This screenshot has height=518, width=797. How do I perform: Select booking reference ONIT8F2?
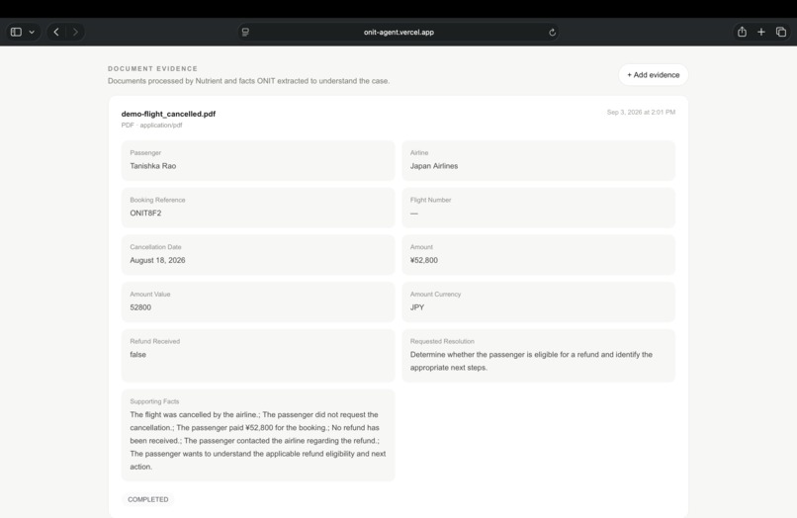pyautogui.click(x=145, y=213)
